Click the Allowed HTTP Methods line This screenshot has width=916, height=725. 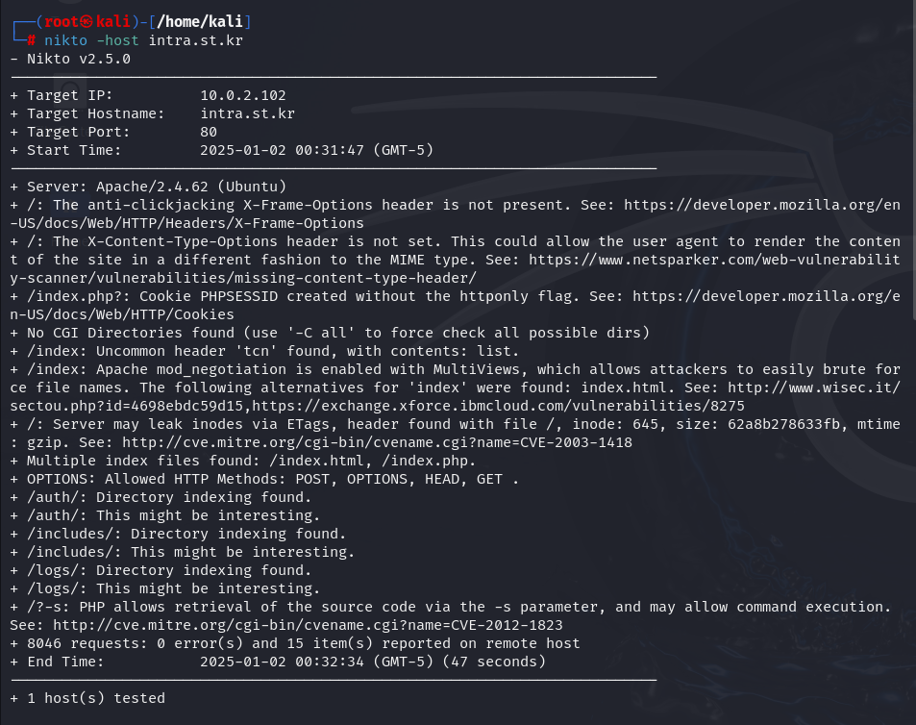264,479
